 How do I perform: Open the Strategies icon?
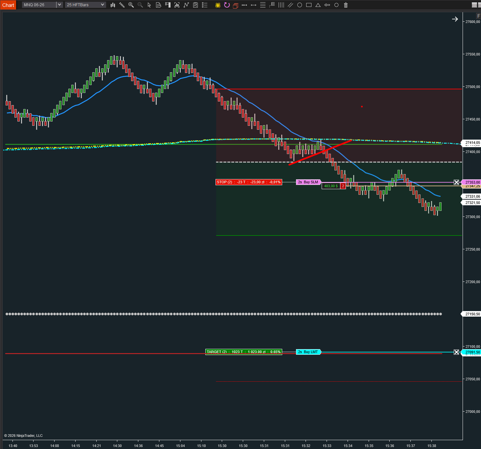point(195,5)
